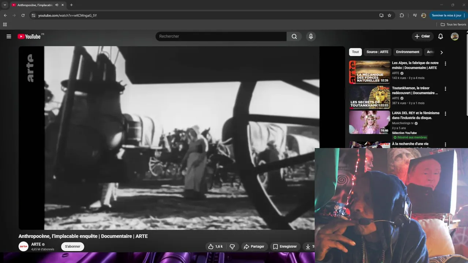Open the YouTube guide hamburger menu
Image resolution: width=468 pixels, height=263 pixels.
[x=9, y=37]
